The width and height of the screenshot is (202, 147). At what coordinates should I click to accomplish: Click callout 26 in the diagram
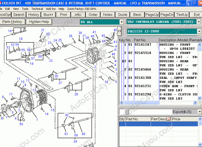[71, 36]
